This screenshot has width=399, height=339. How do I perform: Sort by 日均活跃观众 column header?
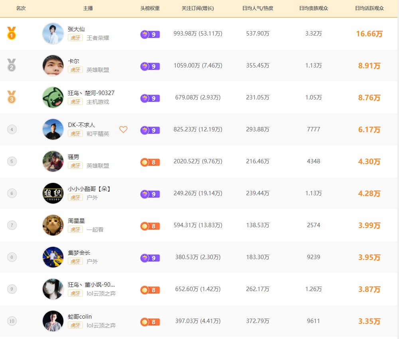(369, 8)
